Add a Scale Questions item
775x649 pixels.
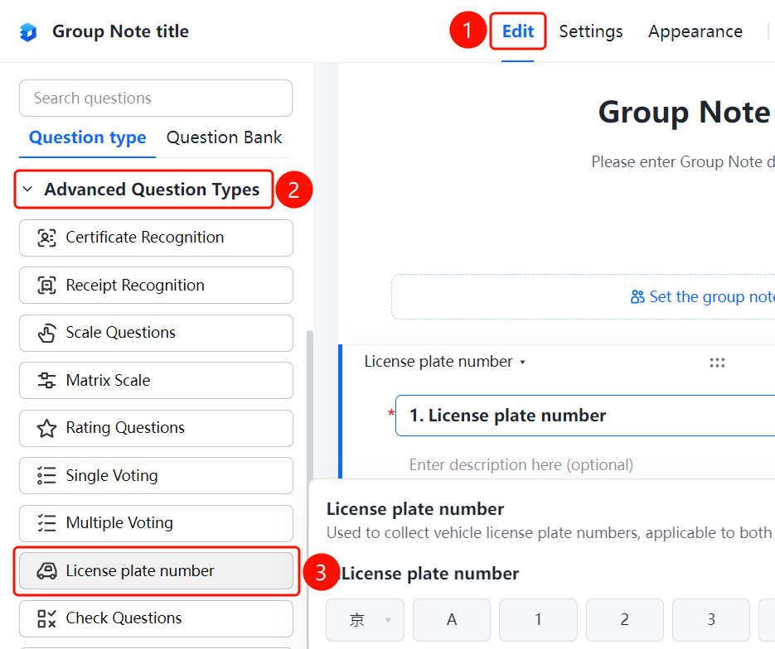pyautogui.click(x=156, y=333)
